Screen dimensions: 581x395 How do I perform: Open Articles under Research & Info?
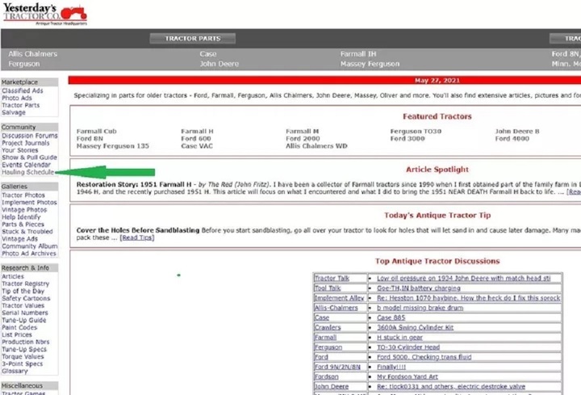(13, 276)
